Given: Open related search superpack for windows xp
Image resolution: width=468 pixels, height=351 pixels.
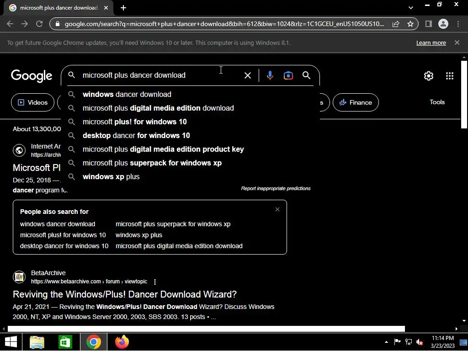Looking at the screenshot, I should [173, 224].
